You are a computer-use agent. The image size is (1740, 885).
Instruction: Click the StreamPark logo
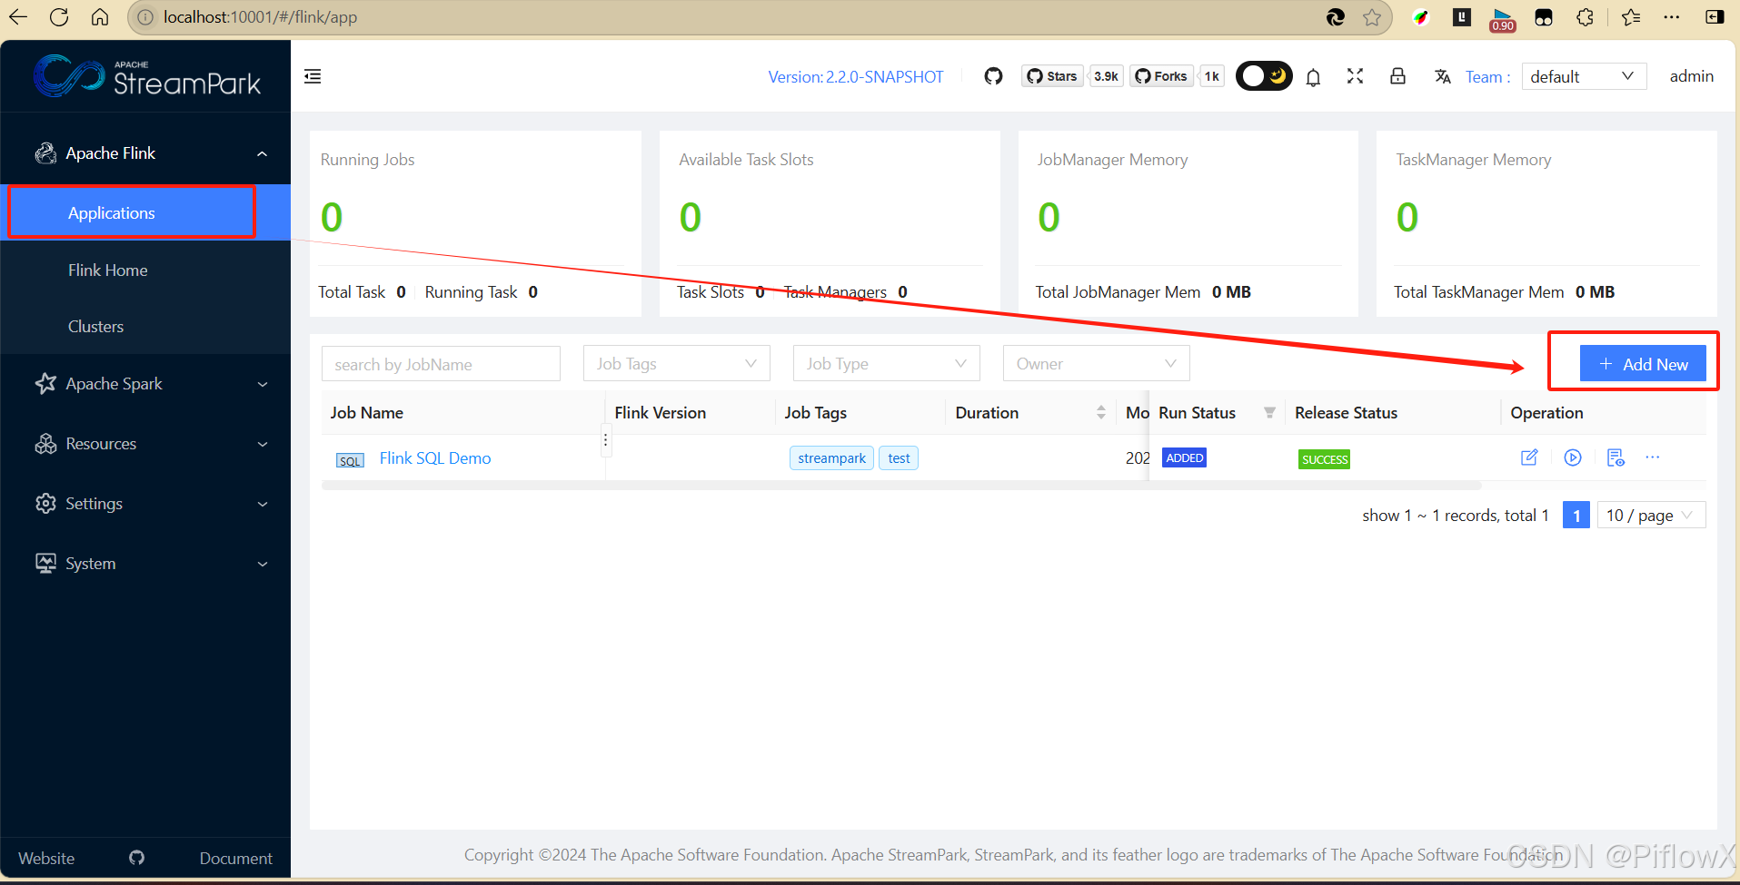(x=147, y=76)
